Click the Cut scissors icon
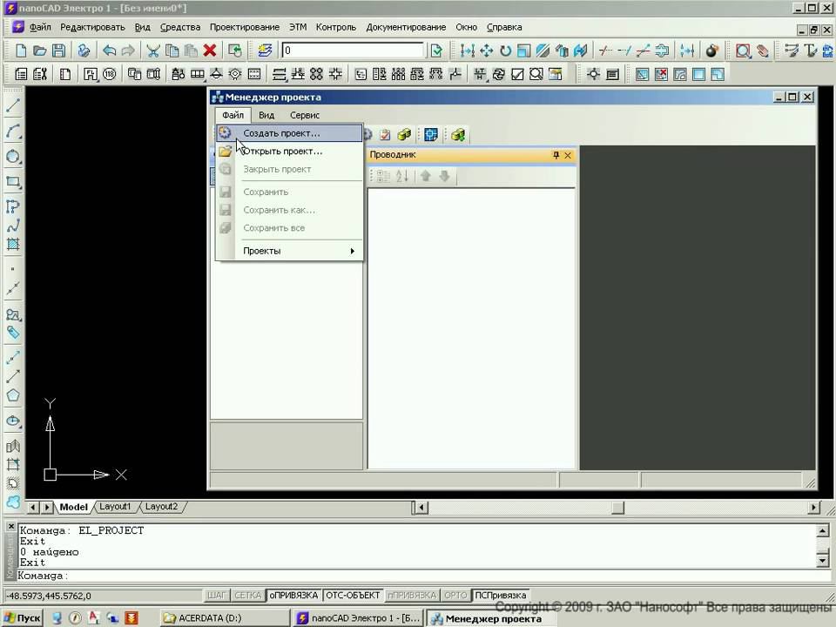836x627 pixels. [153, 51]
